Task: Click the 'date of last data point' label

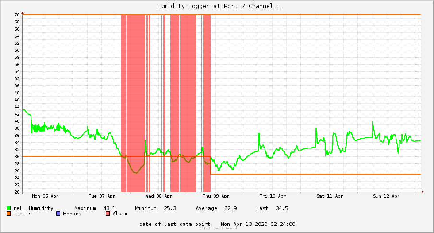Action: point(177,224)
